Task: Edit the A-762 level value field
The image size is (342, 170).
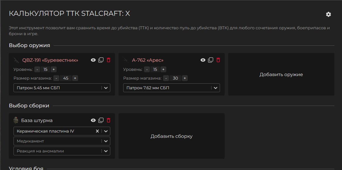Action: point(155,70)
